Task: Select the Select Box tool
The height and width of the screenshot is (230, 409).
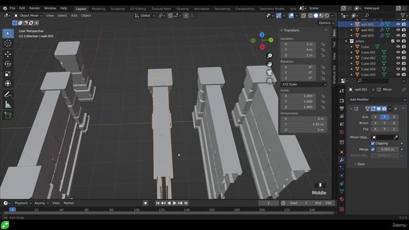Action: 8,33
